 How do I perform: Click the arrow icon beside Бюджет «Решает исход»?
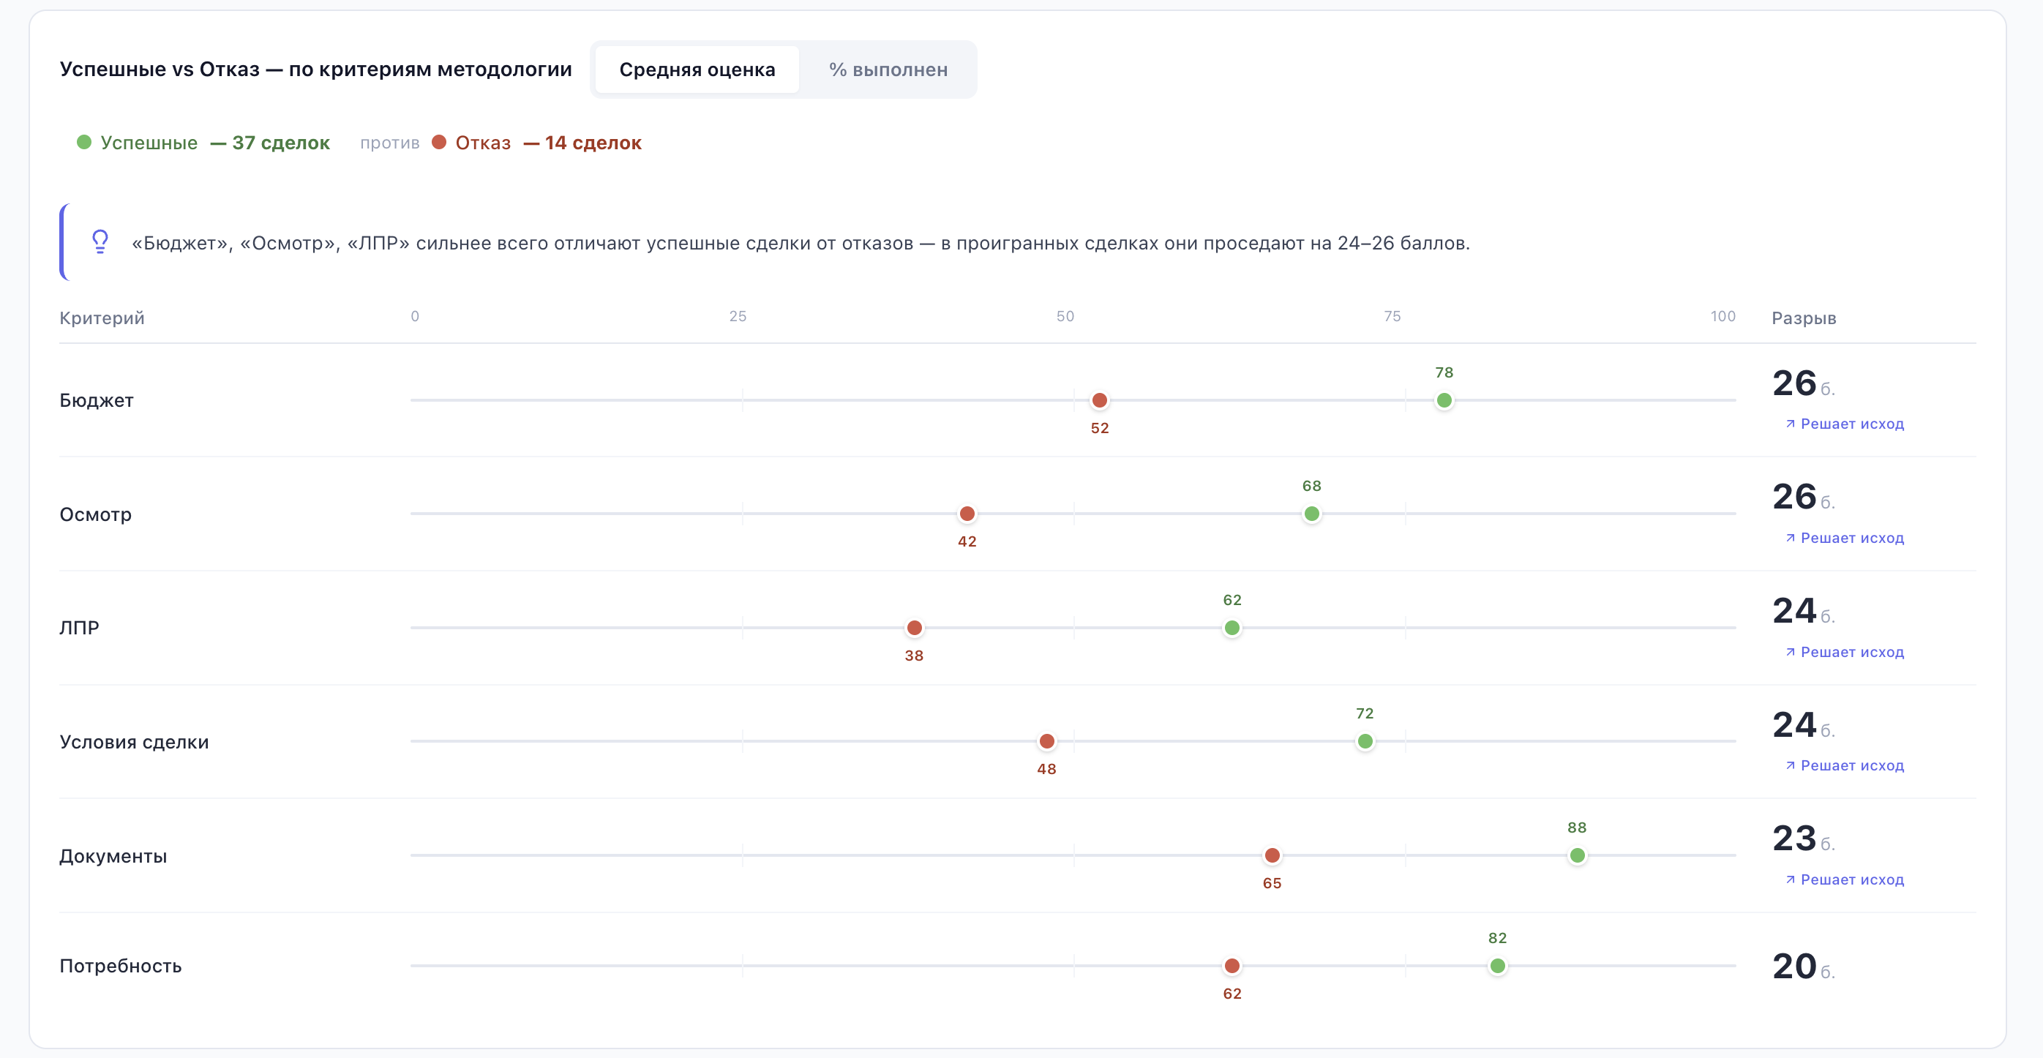[x=1790, y=424]
